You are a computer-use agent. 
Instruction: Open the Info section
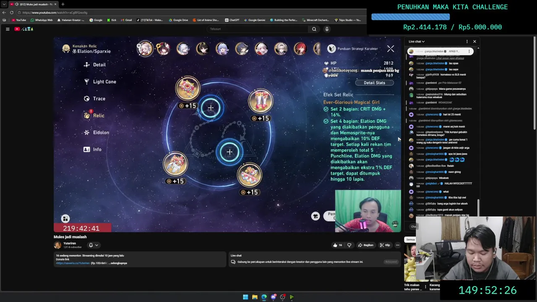[x=93, y=149]
